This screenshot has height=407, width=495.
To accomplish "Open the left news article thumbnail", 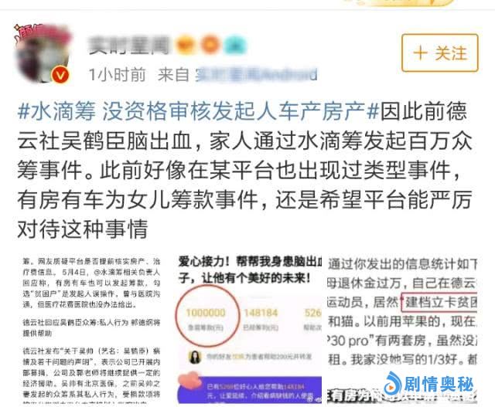I will tap(91, 330).
